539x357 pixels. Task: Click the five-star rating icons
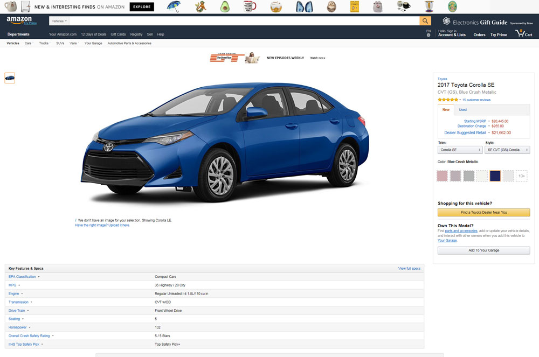[448, 100]
